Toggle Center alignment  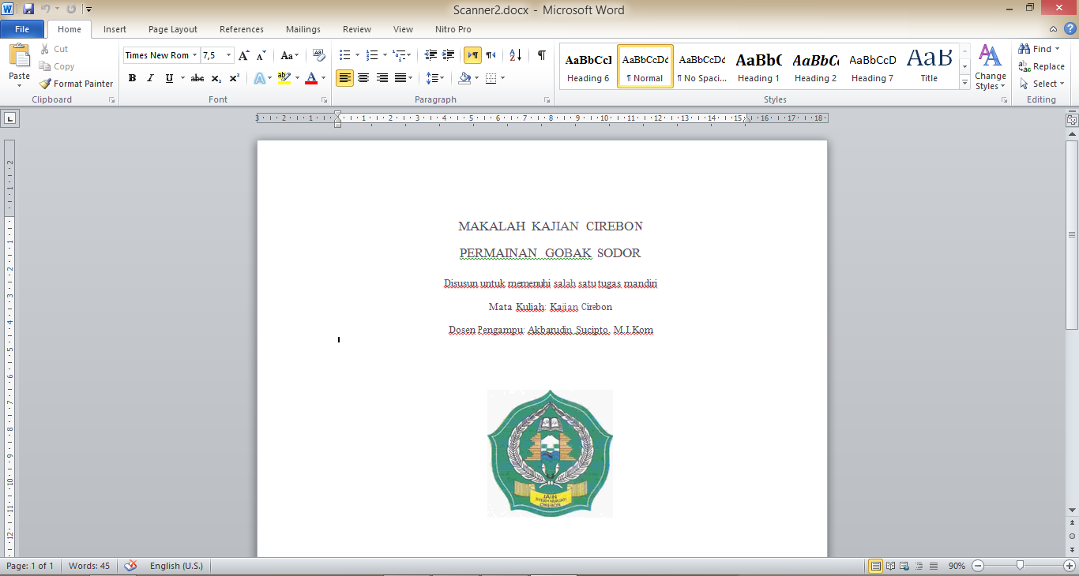(x=363, y=78)
